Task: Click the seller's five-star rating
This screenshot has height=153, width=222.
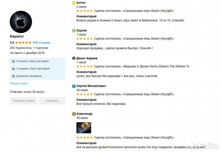Action: (x=23, y=43)
